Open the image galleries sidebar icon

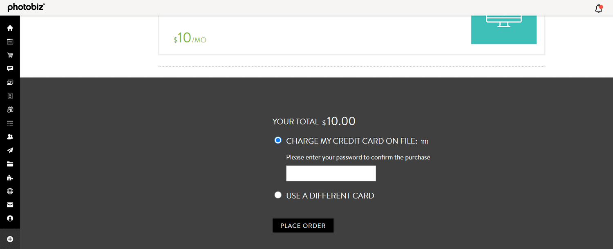(10, 82)
